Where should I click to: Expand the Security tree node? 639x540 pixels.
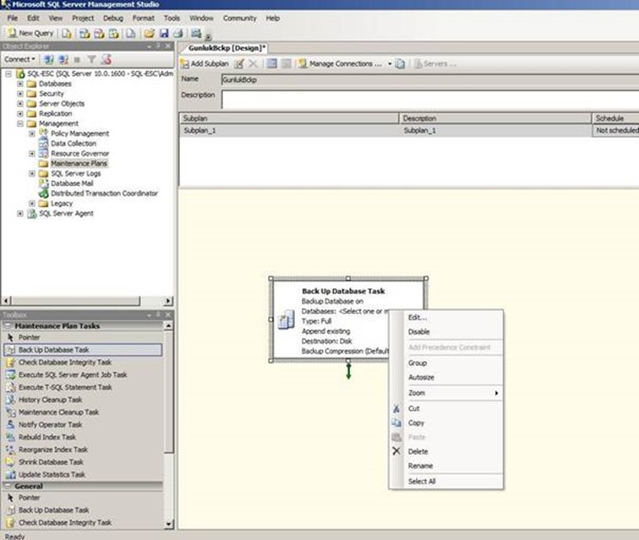pos(20,94)
